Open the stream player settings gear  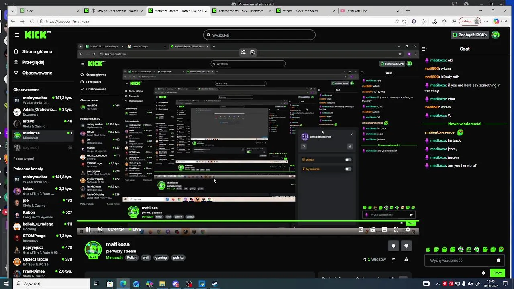click(x=408, y=230)
